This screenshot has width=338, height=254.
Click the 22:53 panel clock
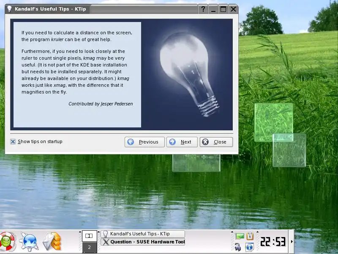[273, 241]
